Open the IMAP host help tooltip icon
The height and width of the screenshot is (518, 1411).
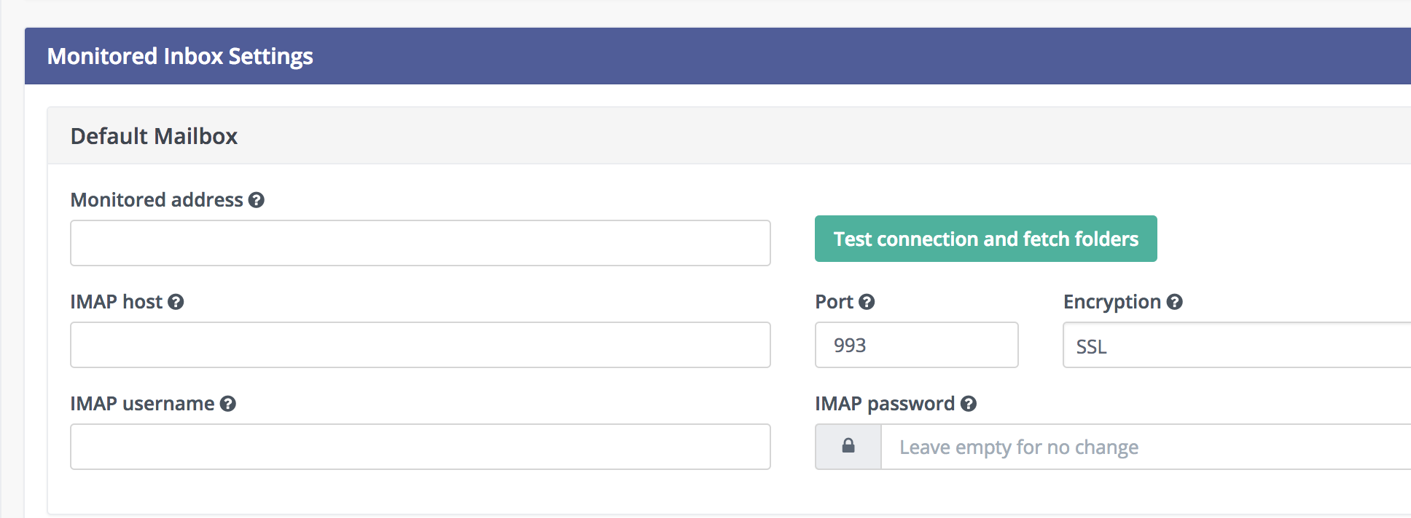(176, 302)
